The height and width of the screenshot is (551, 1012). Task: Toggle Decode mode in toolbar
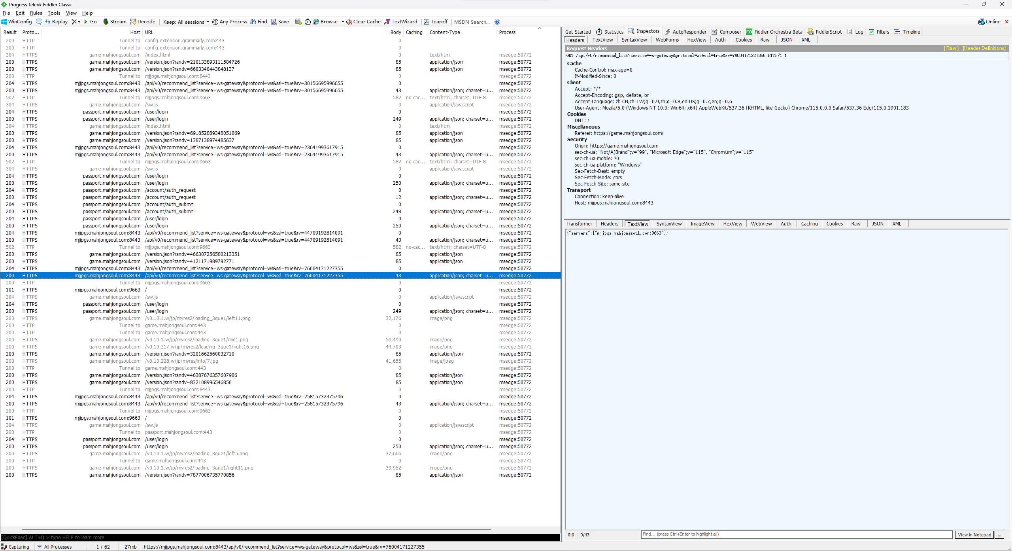click(x=143, y=22)
